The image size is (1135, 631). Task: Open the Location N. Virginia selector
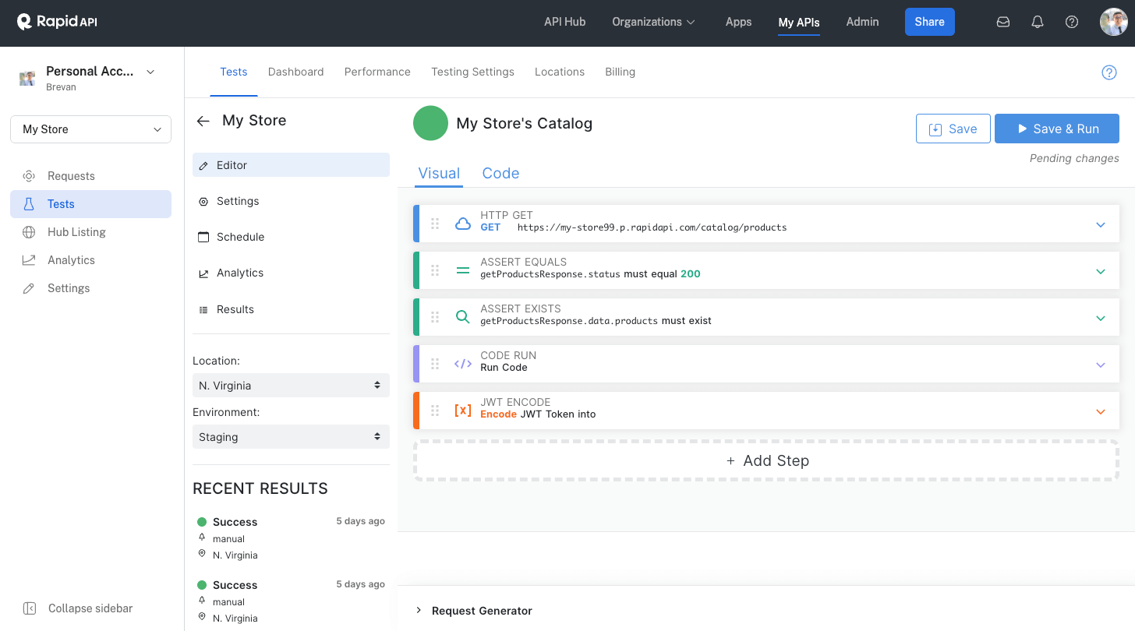pos(291,386)
